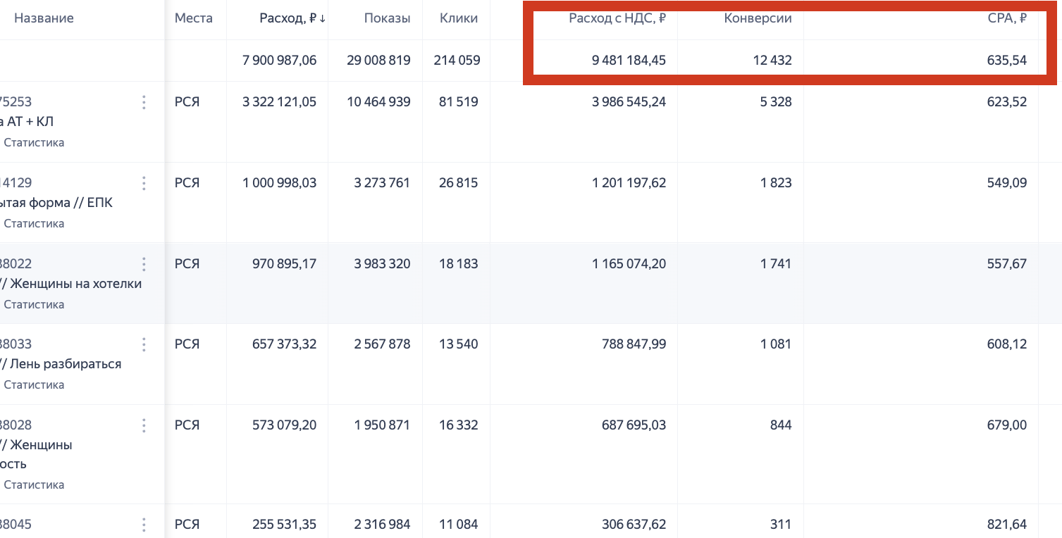Click the Расход с НДС column header

pyautogui.click(x=617, y=19)
